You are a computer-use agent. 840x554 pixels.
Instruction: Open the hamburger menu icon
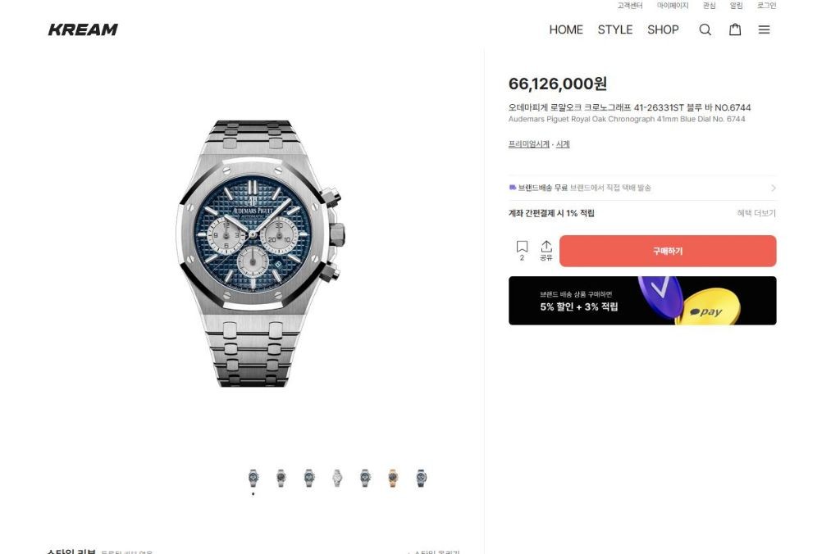point(764,30)
